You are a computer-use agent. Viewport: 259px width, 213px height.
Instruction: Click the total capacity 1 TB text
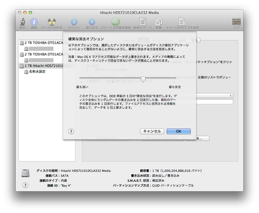(x=177, y=171)
